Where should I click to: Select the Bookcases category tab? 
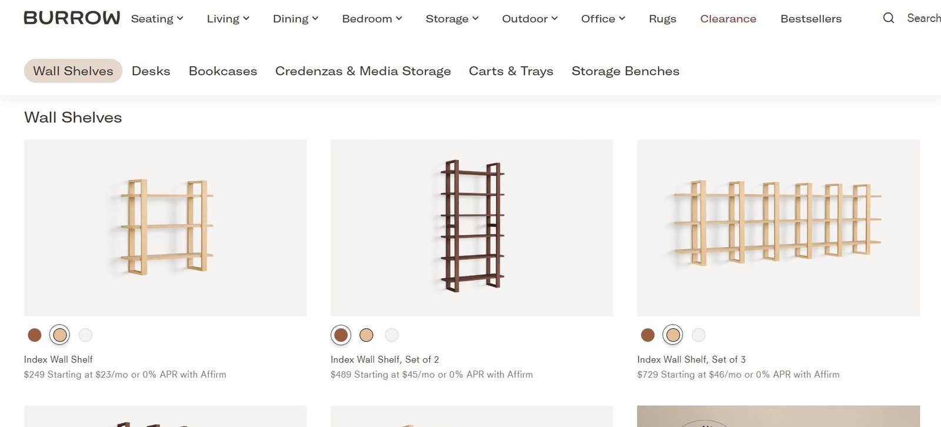pyautogui.click(x=222, y=71)
